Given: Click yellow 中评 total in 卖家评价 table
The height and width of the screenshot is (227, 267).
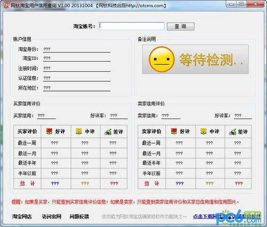Looking at the screenshot, I should [209, 184].
